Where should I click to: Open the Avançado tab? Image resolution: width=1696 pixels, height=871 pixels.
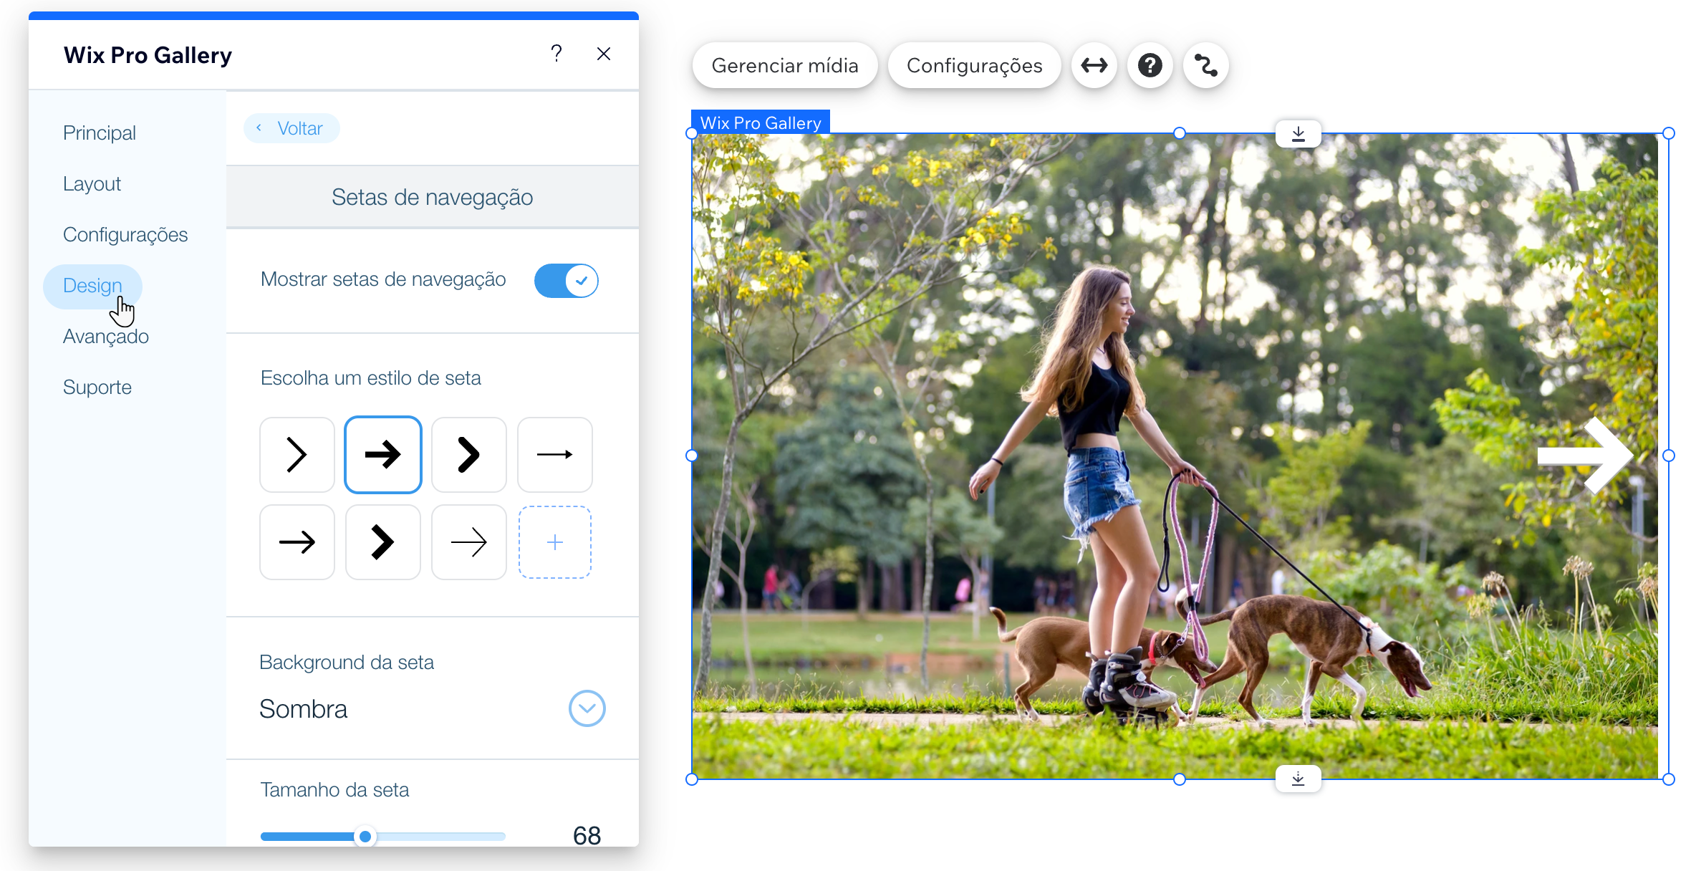(x=106, y=336)
